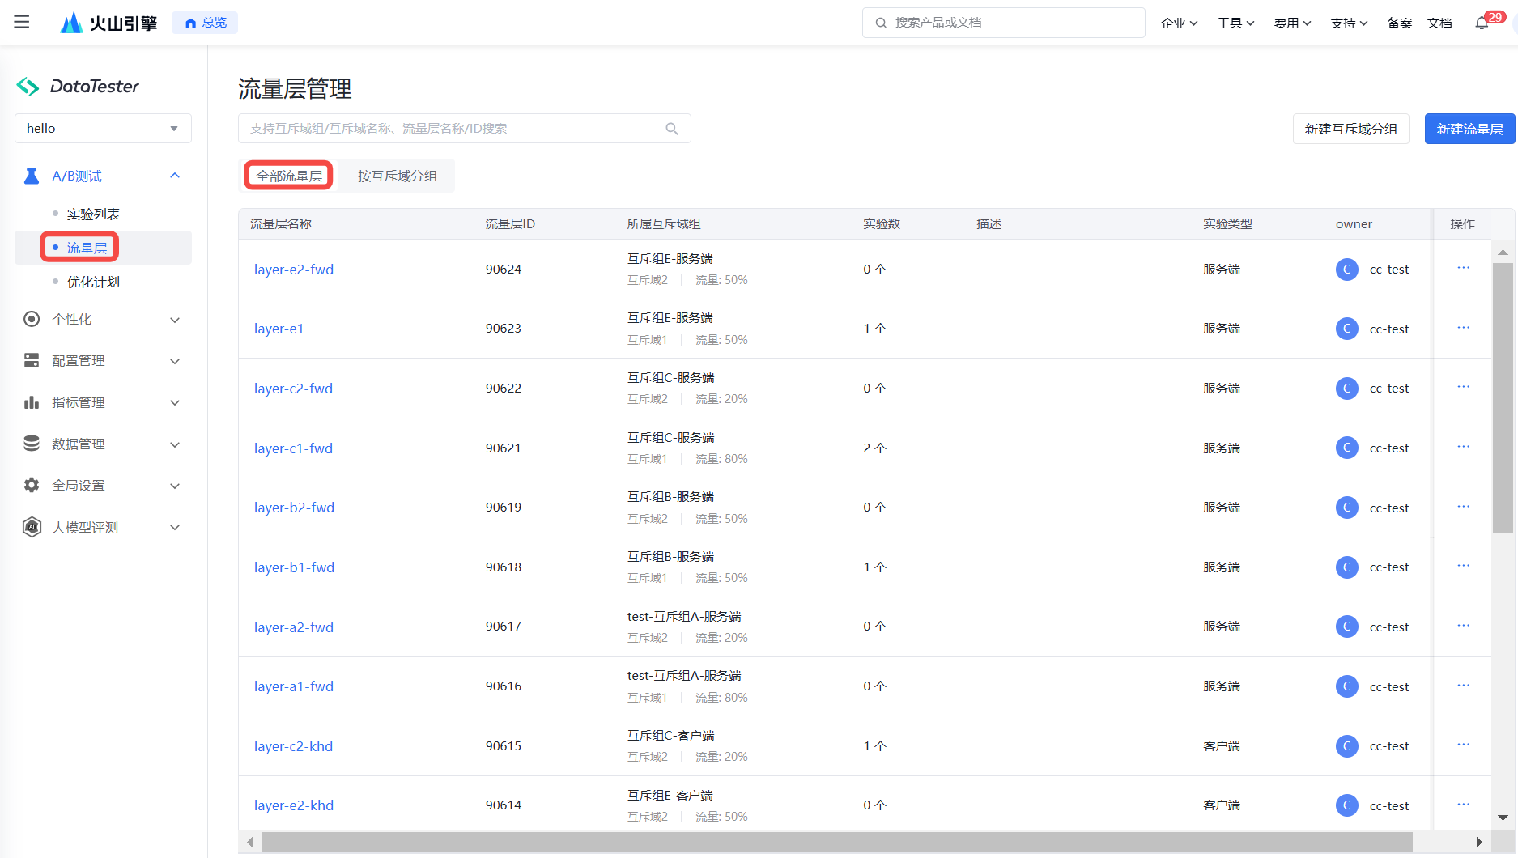Click the 数据管理 database icon
Viewport: 1518px width, 858px height.
pyautogui.click(x=32, y=444)
